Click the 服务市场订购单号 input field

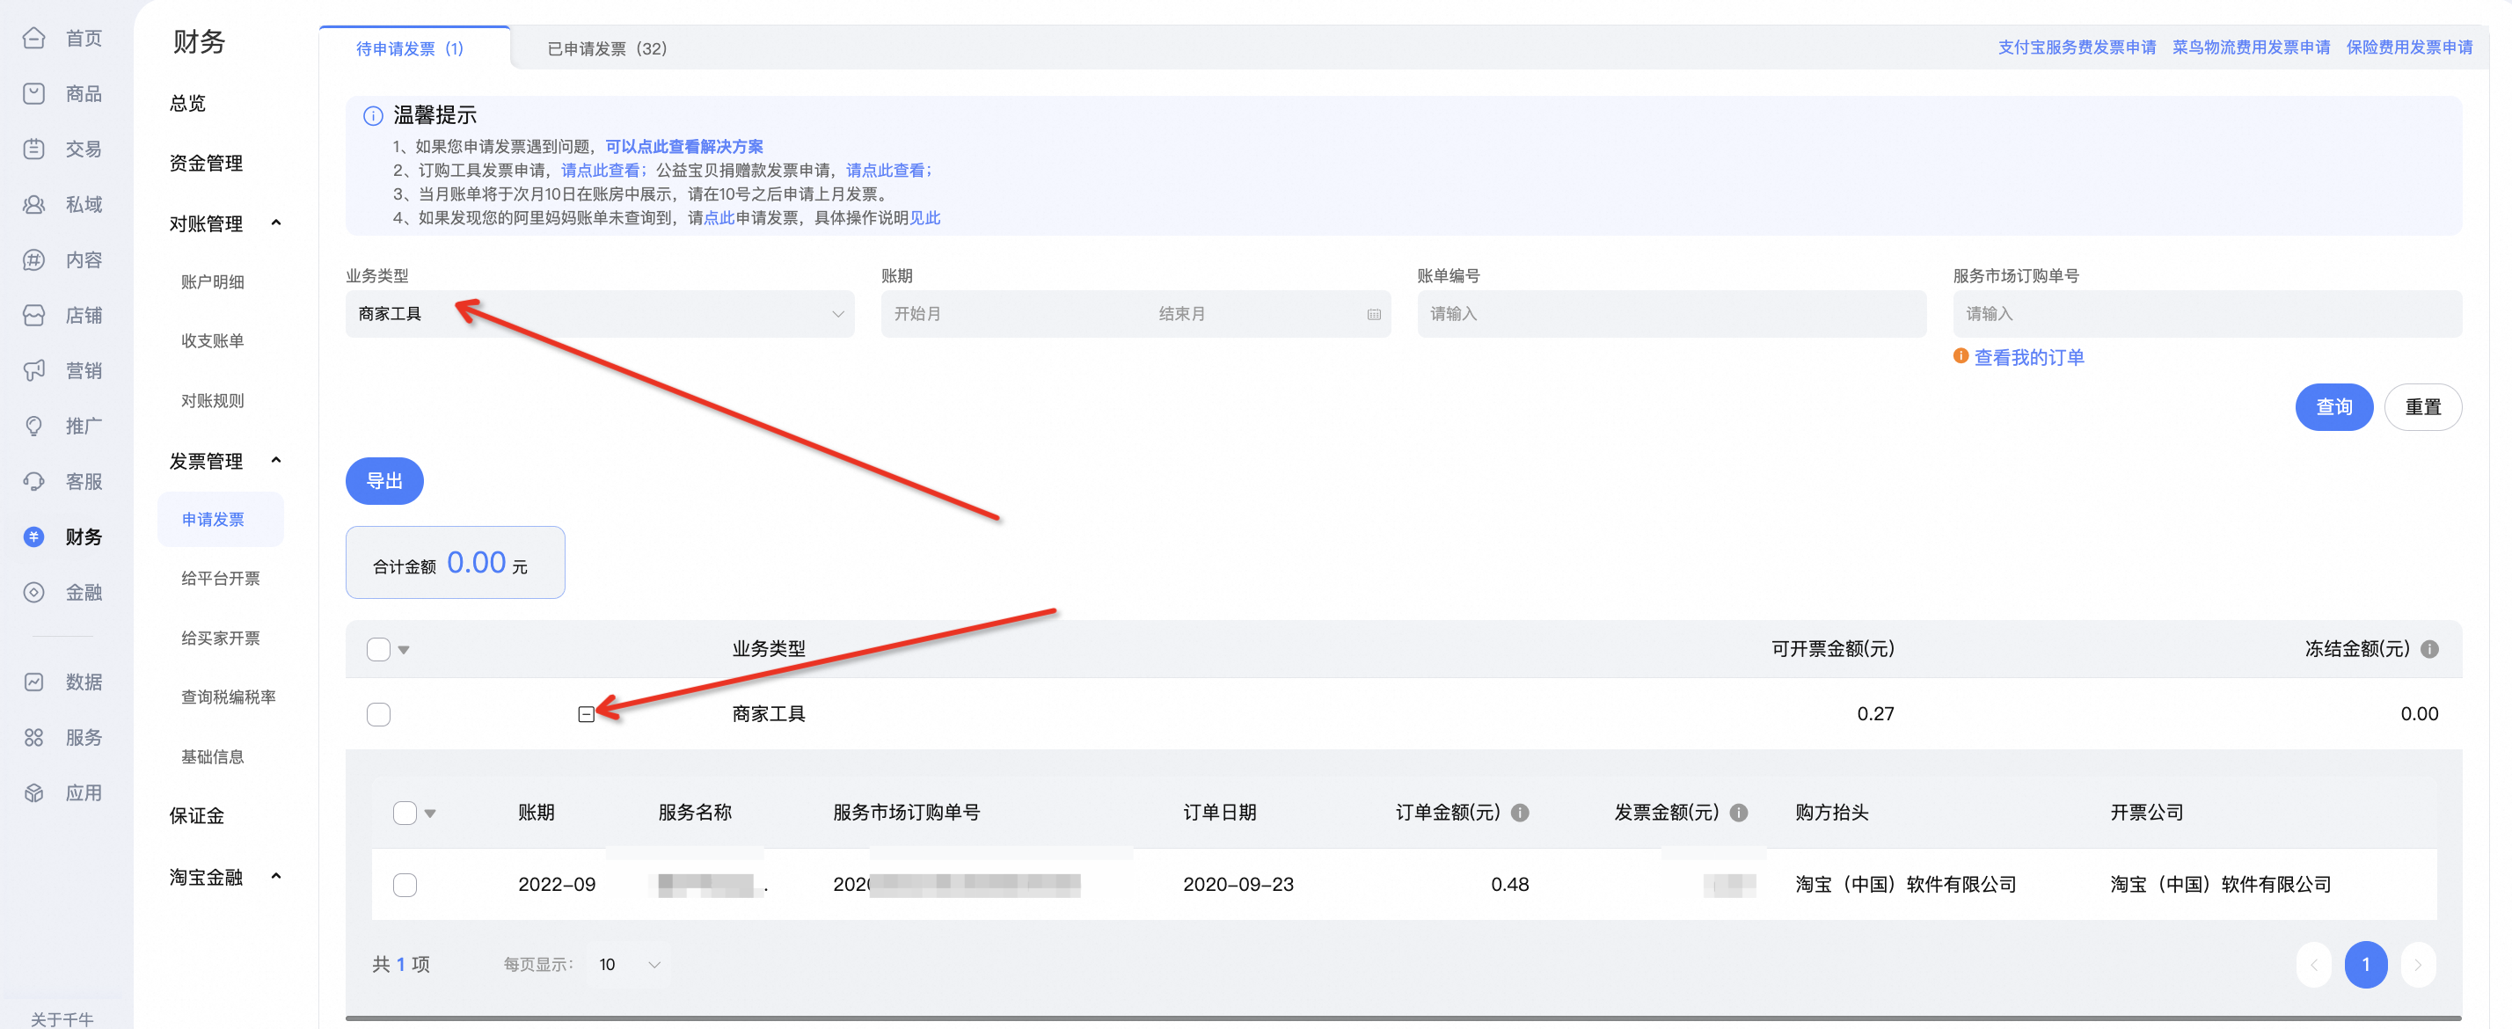(x=2207, y=314)
